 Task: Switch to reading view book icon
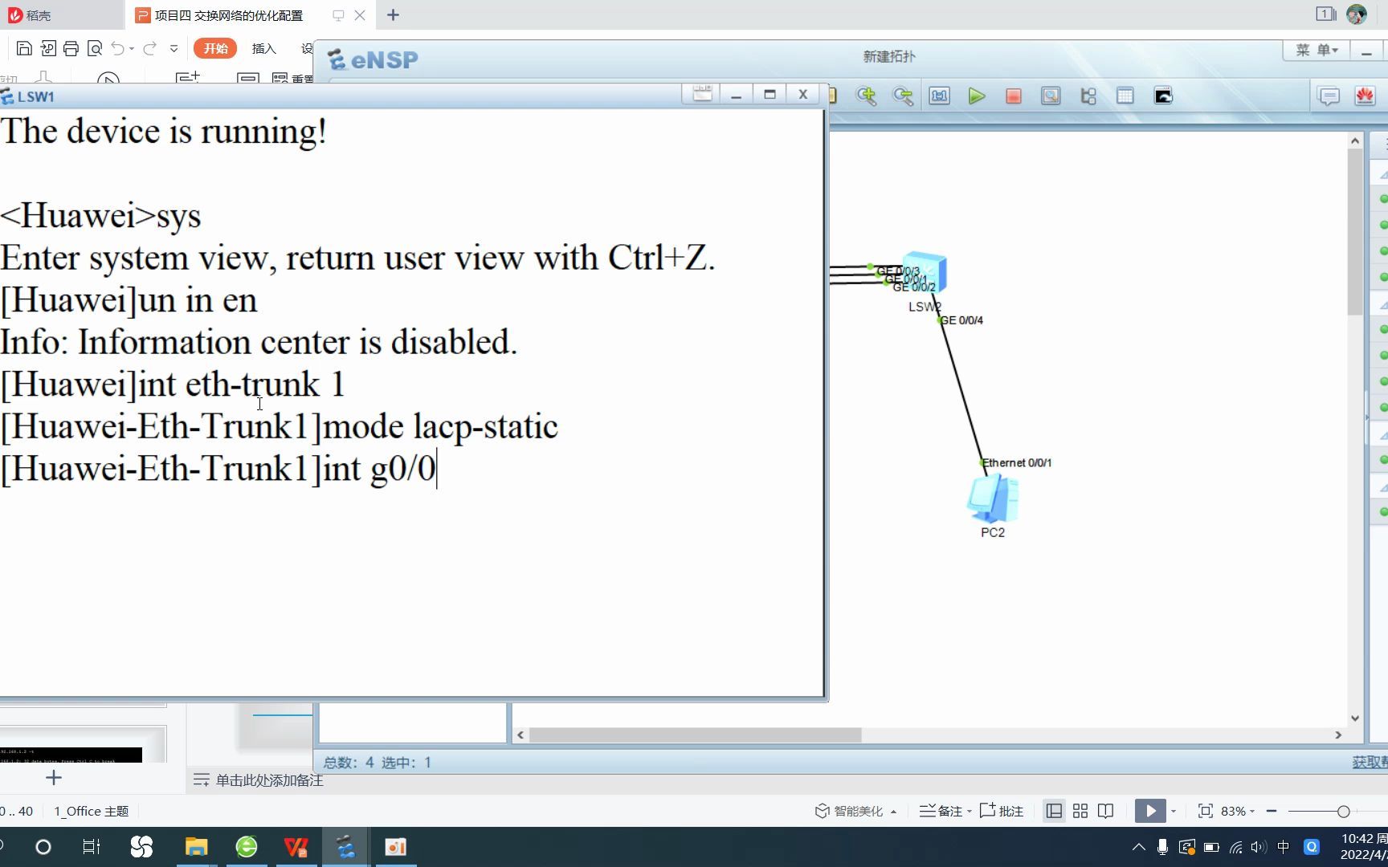tap(1106, 811)
